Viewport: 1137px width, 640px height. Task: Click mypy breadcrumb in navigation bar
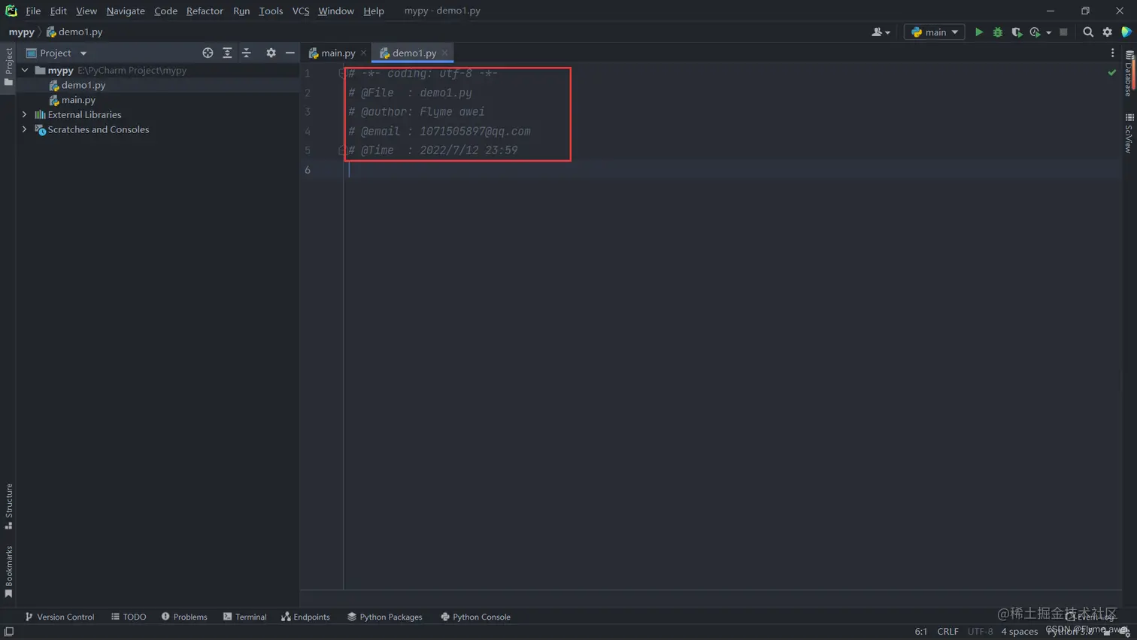(x=21, y=32)
